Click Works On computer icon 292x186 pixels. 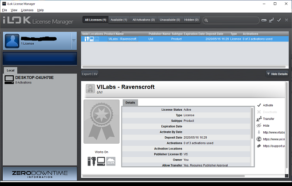(x=101, y=161)
